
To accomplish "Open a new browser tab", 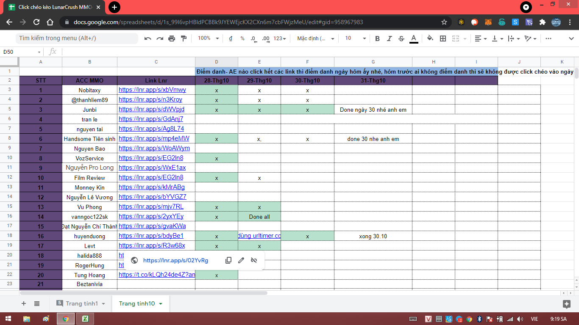I will point(114,7).
